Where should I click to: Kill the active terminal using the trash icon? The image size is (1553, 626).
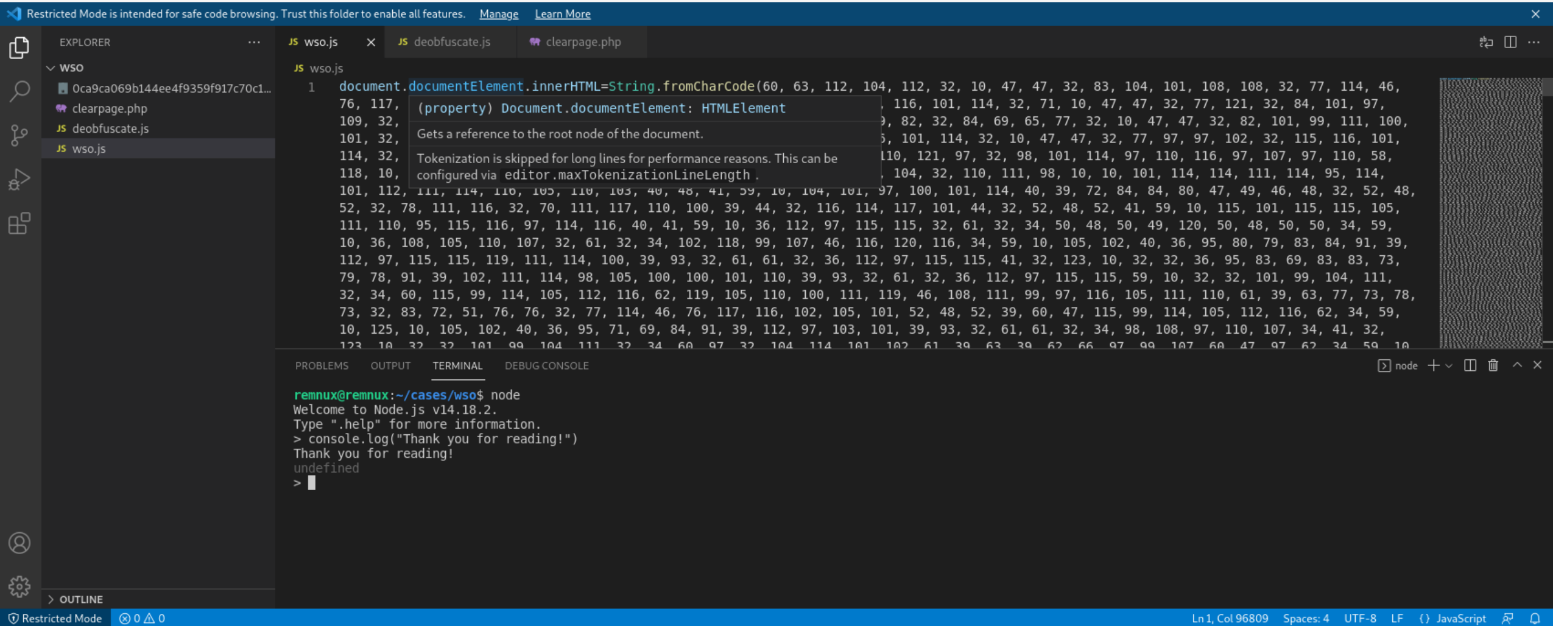tap(1493, 365)
